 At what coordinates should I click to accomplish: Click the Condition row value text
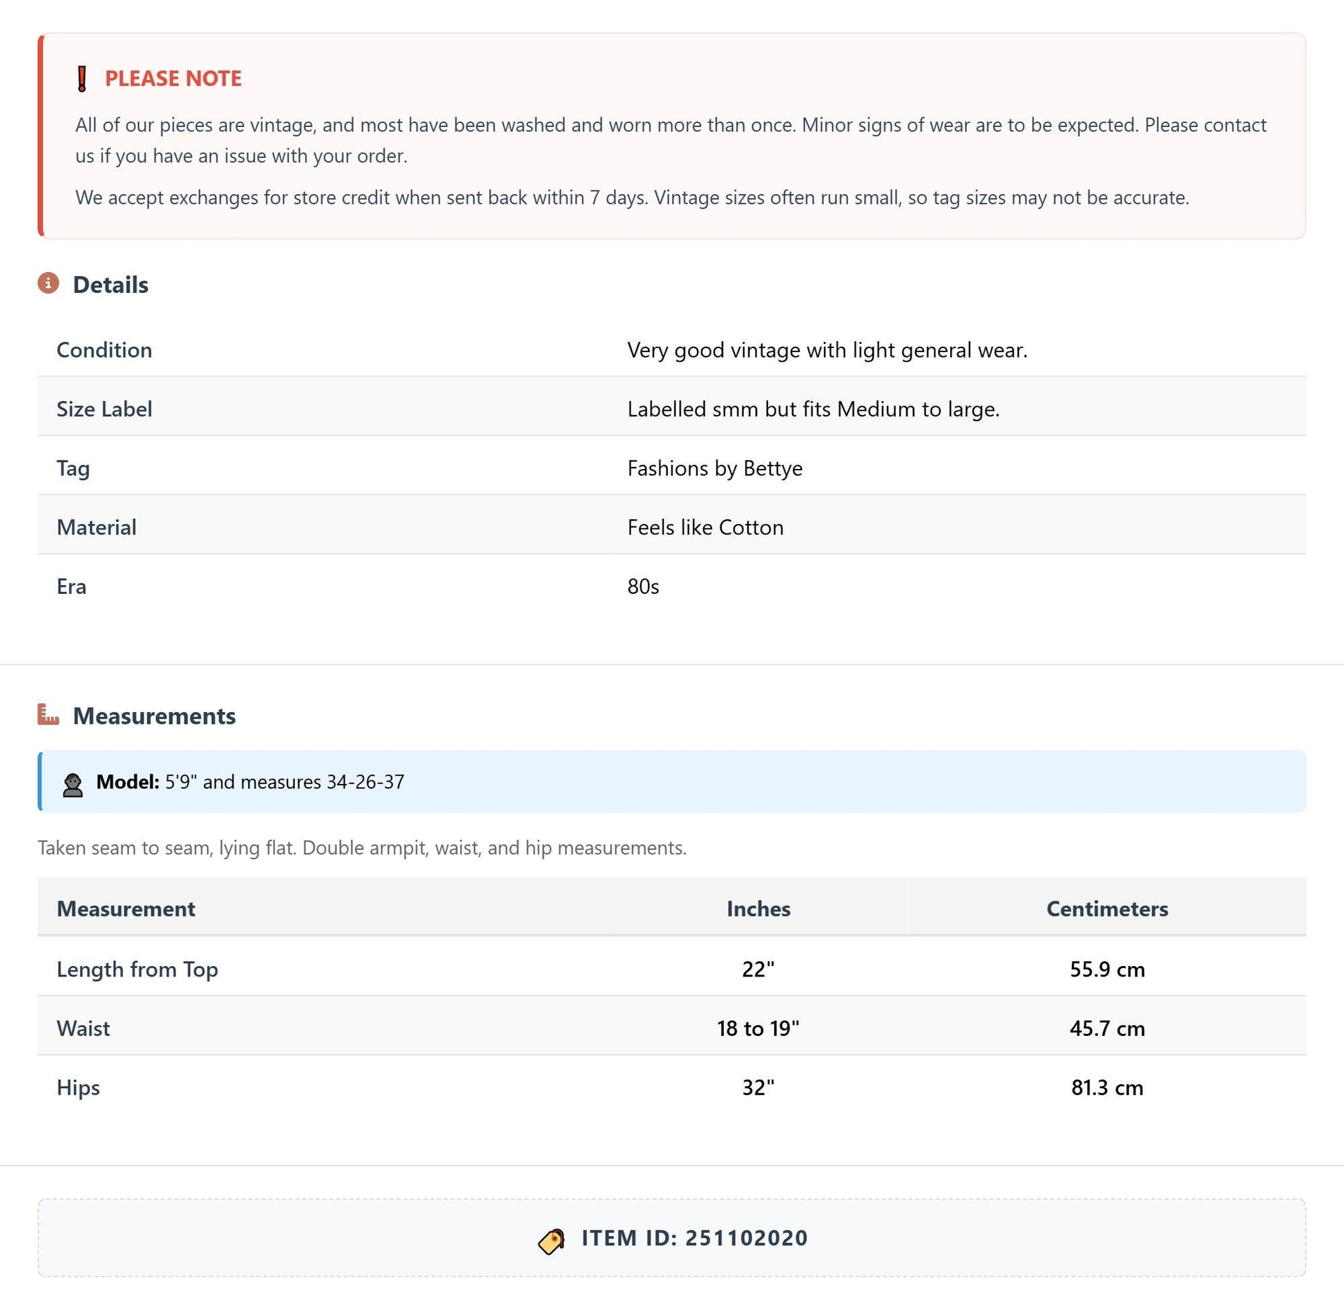click(827, 350)
